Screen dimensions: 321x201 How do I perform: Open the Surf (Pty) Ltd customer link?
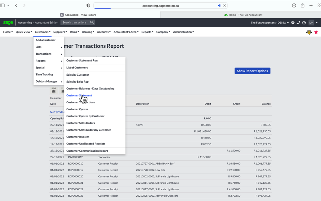pos(56,111)
